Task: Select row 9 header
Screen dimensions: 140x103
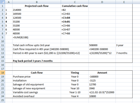Action: [x=2, y=37]
